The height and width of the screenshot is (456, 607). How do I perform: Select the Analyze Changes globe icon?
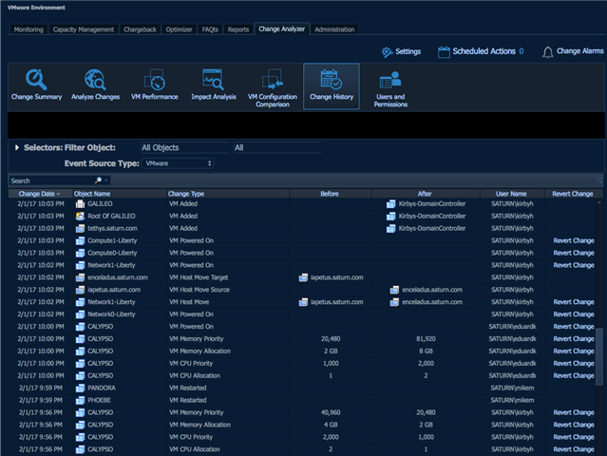[x=95, y=80]
